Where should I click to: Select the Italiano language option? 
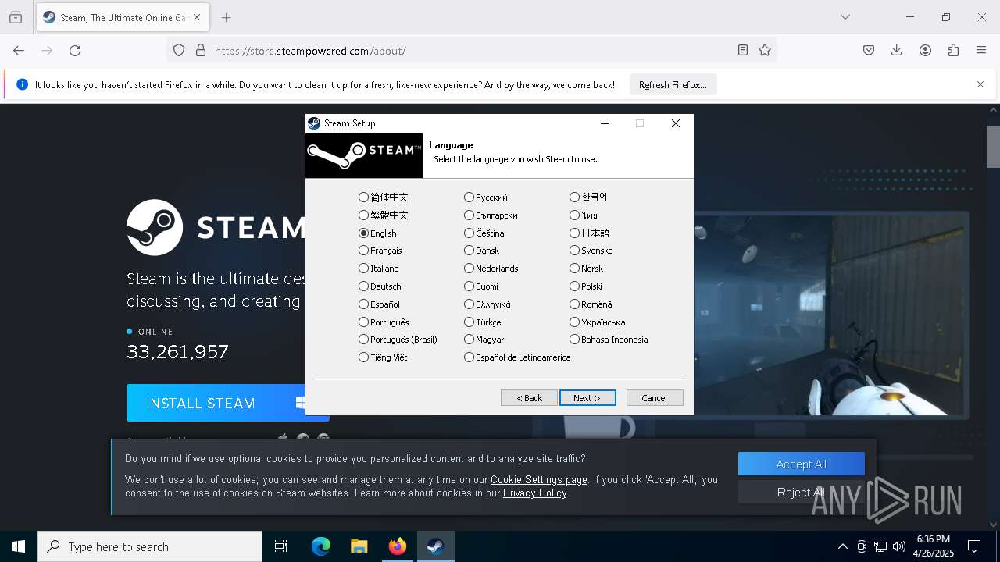(379, 269)
